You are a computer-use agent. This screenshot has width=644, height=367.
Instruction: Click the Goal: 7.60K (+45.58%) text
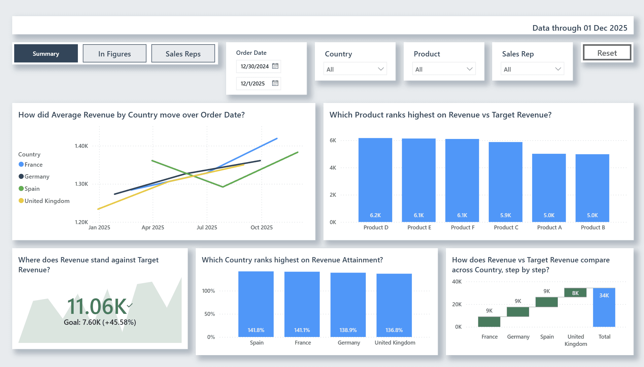tap(100, 322)
